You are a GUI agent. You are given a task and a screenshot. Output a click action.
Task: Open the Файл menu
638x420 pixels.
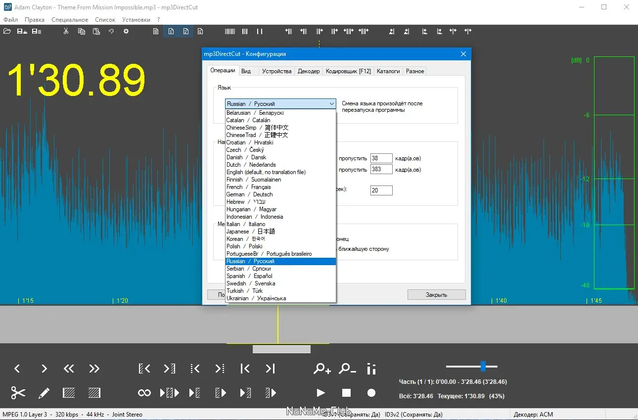pyautogui.click(x=10, y=20)
